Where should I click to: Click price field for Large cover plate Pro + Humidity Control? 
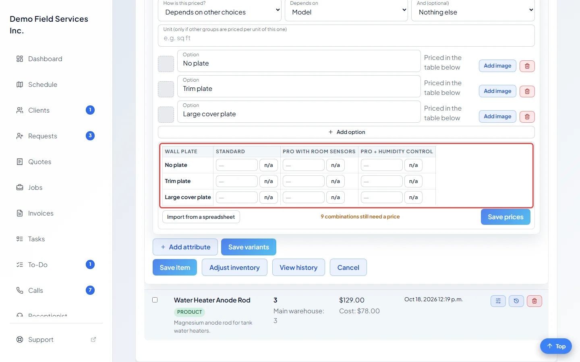pos(381,197)
